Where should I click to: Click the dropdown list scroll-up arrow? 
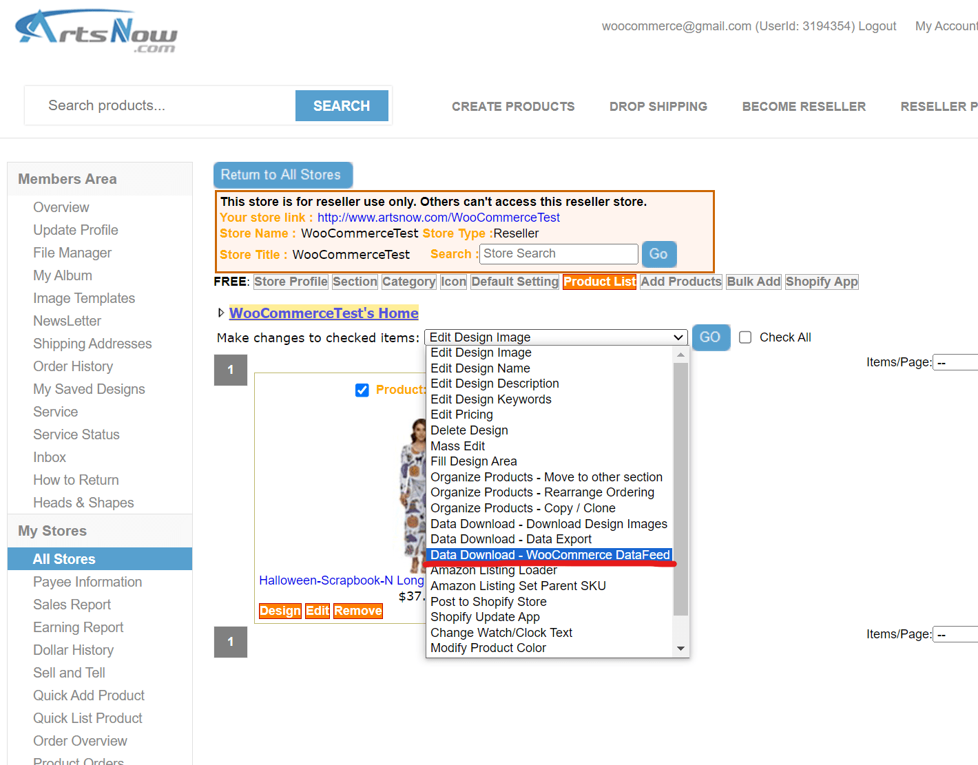pos(680,355)
